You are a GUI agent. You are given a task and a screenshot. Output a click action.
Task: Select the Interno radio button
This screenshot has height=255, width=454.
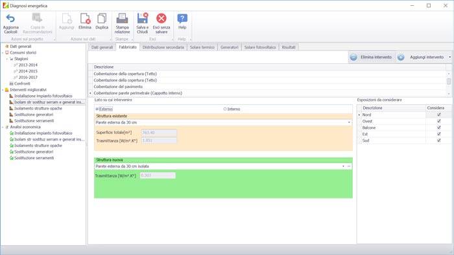click(x=225, y=109)
